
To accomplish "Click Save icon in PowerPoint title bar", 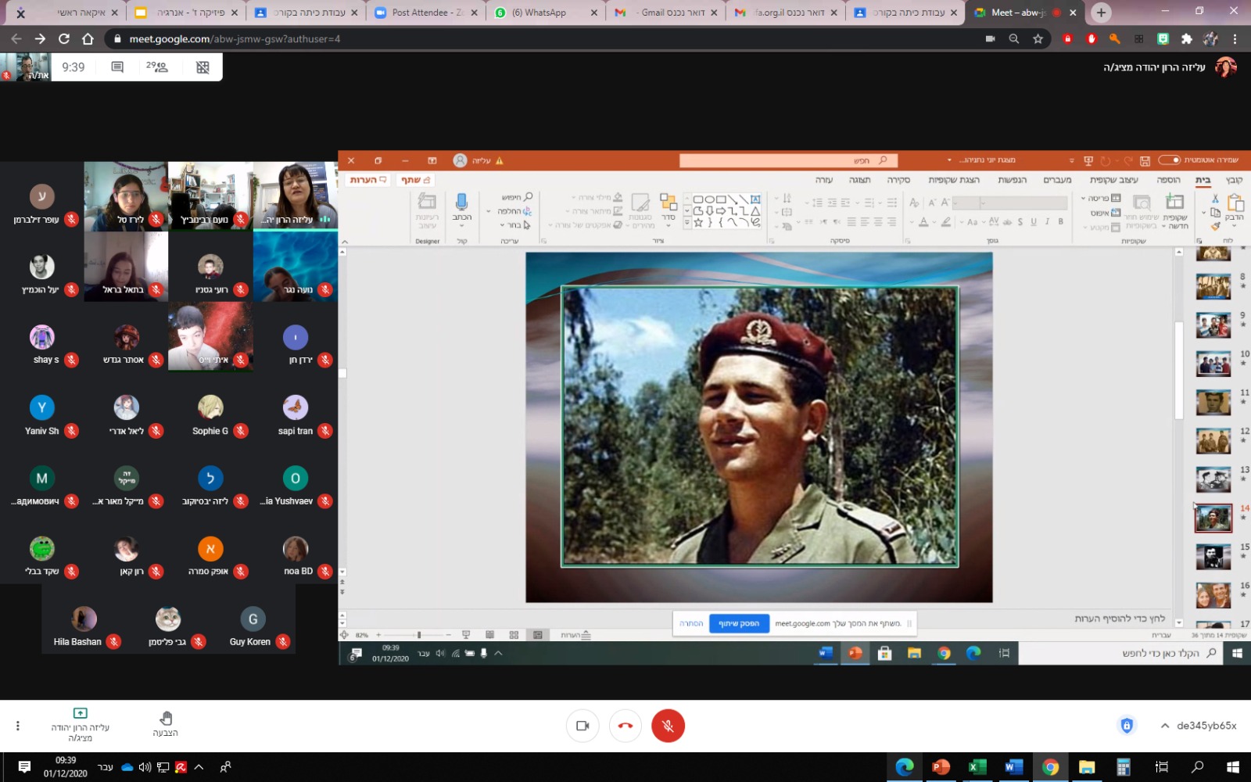I will tap(1145, 160).
